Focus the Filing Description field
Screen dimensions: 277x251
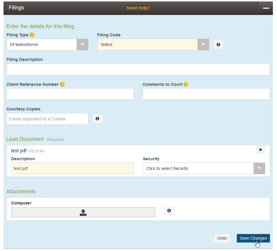click(138, 69)
